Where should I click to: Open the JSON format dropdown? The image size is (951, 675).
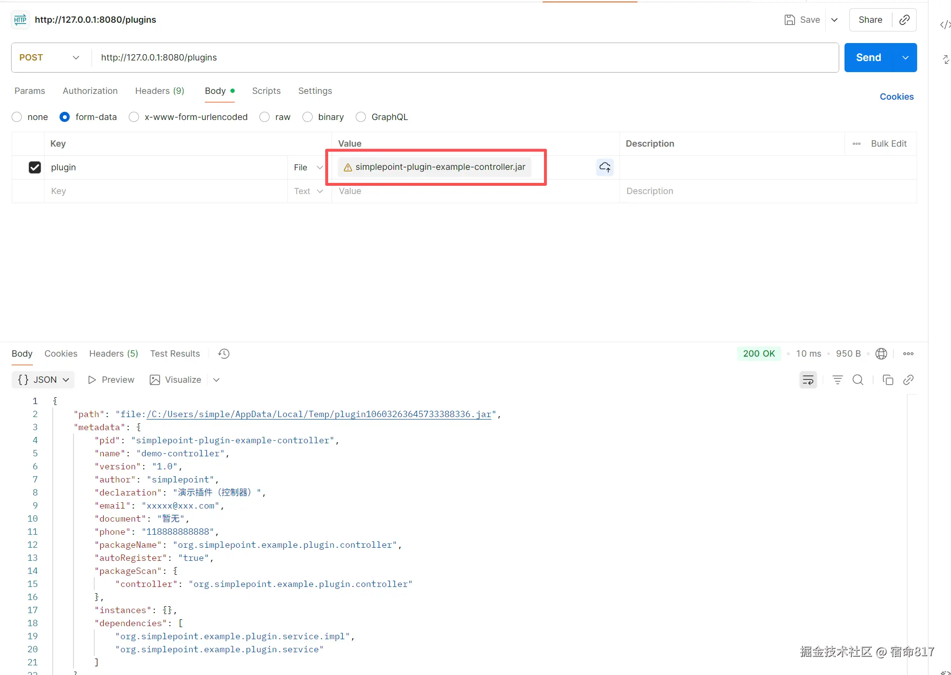[x=43, y=380]
